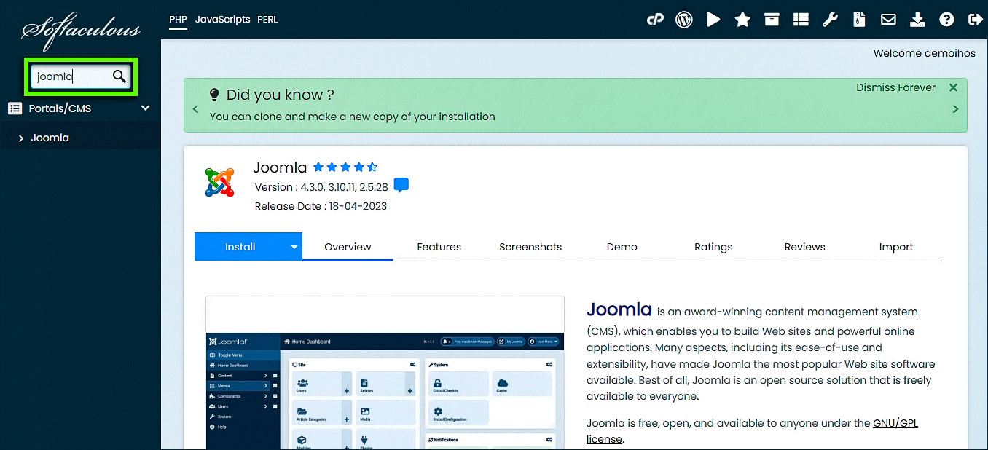Image resolution: width=988 pixels, height=450 pixels.
Task: Click inside the joomla search field
Action: pyautogui.click(x=71, y=76)
